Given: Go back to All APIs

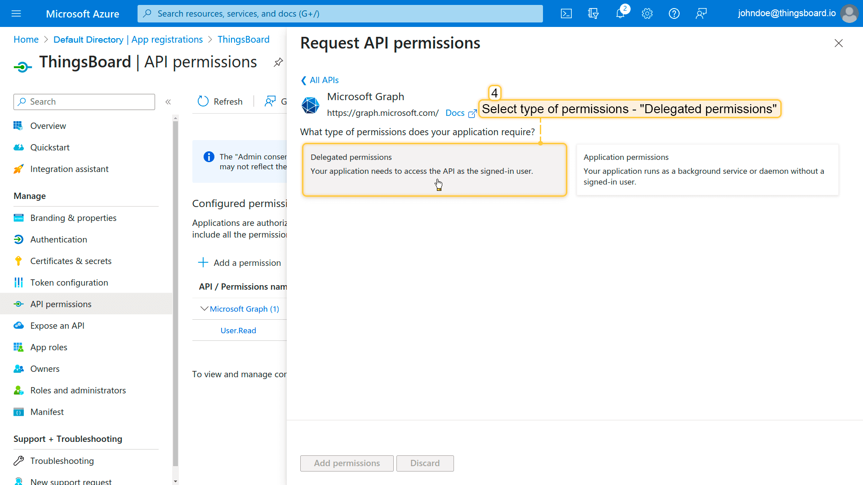Looking at the screenshot, I should click(320, 80).
